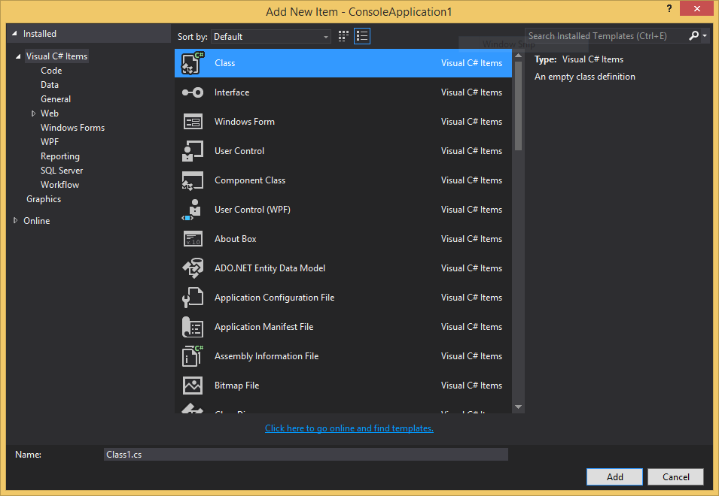Expand the Online templates node
Screen dimensions: 719x496
tap(17, 221)
